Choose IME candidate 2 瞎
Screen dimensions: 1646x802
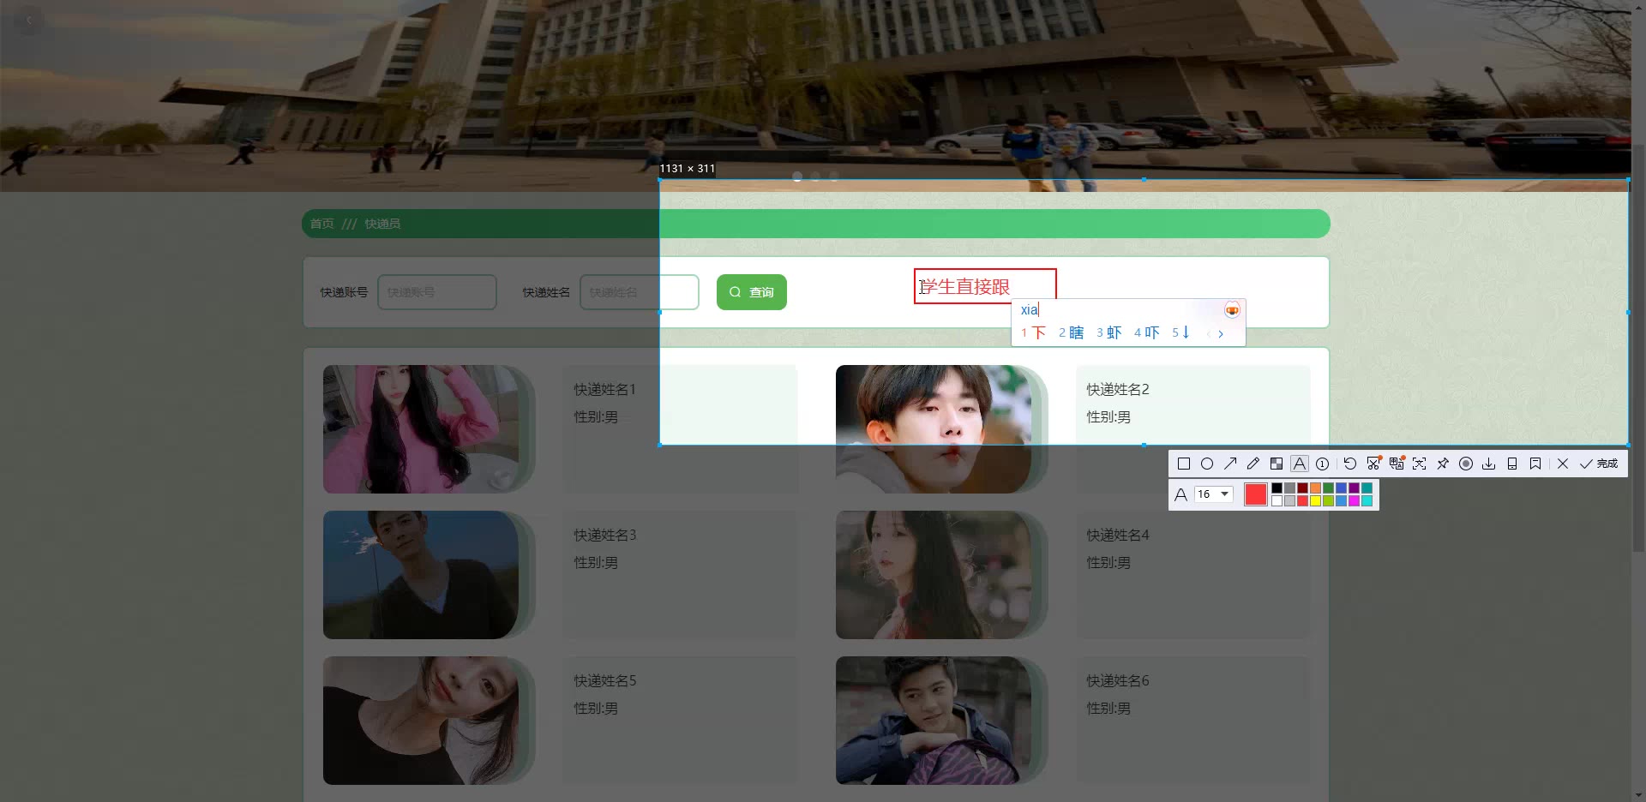coord(1071,332)
